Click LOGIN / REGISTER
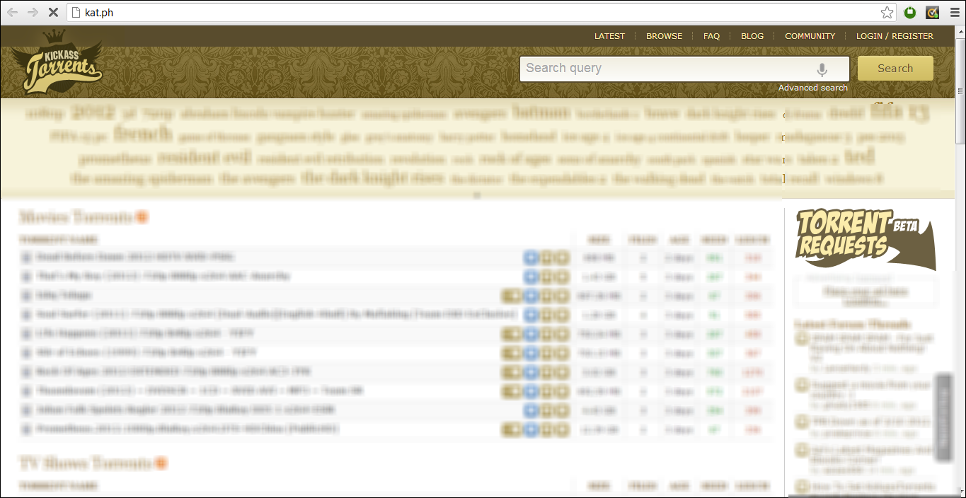The image size is (966, 498). tap(895, 36)
